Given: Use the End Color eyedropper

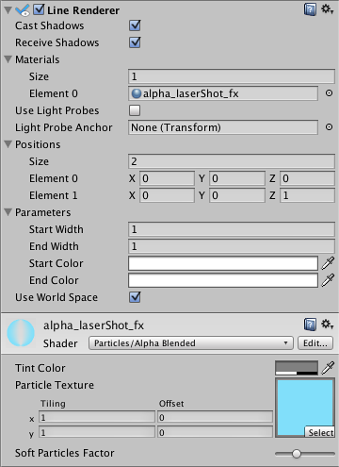Looking at the screenshot, I should 328,280.
